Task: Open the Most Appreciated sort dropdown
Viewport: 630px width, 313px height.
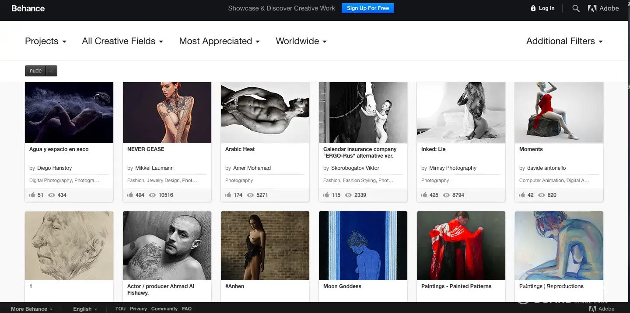Action: (219, 41)
